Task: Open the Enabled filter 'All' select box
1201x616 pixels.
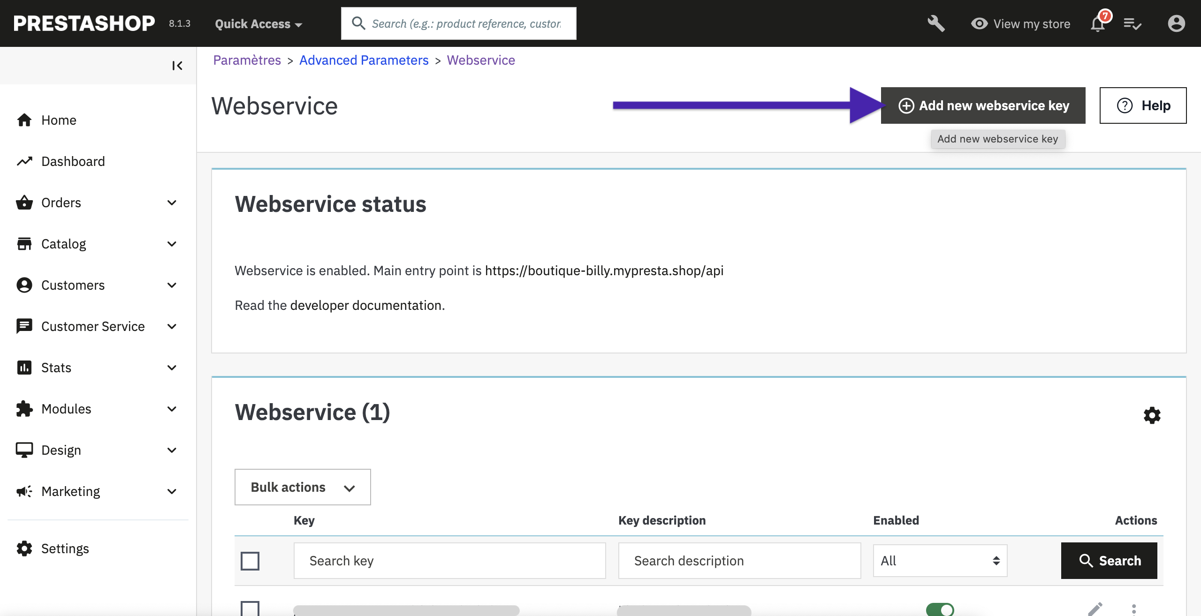Action: point(940,561)
